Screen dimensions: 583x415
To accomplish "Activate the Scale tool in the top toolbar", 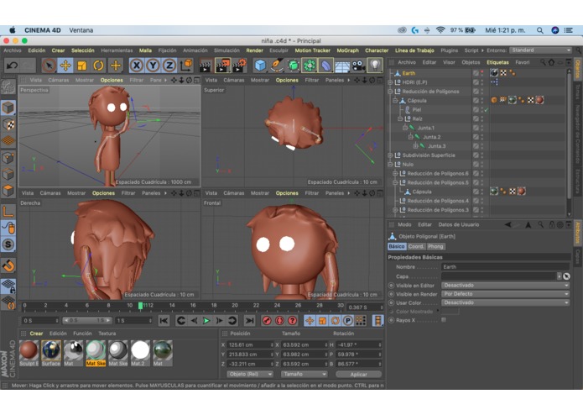I will pyautogui.click(x=82, y=66).
